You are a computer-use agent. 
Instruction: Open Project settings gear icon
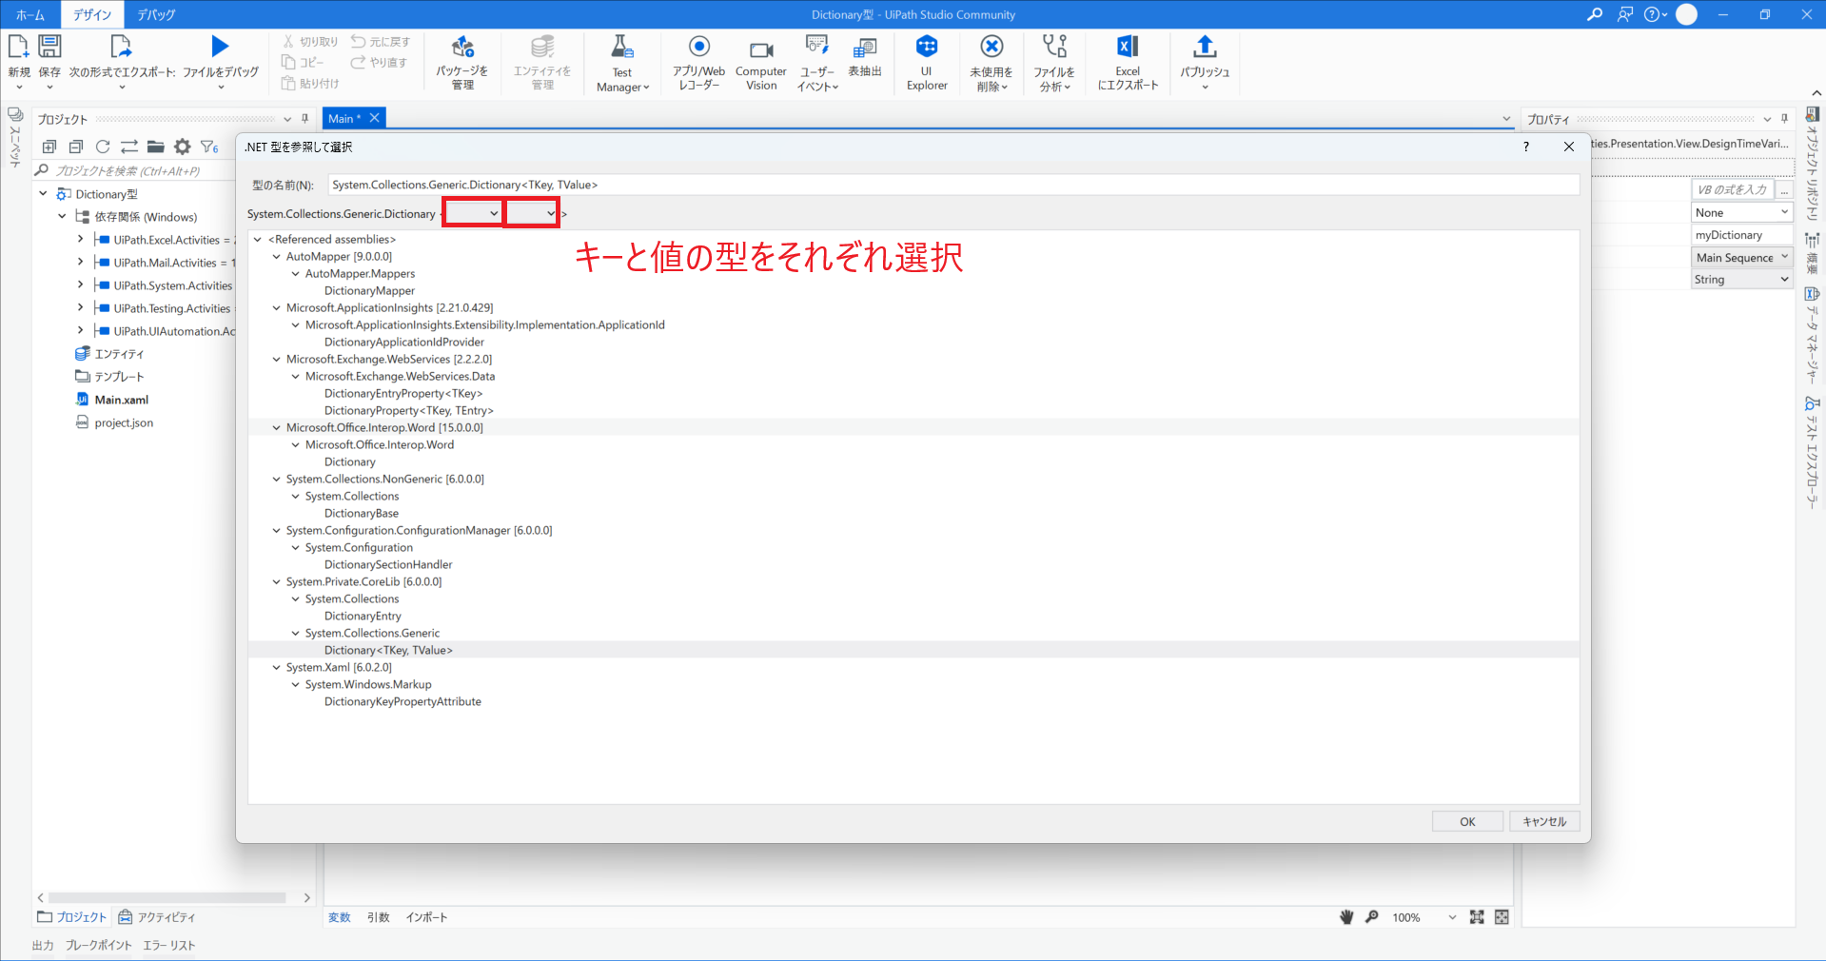tap(183, 147)
